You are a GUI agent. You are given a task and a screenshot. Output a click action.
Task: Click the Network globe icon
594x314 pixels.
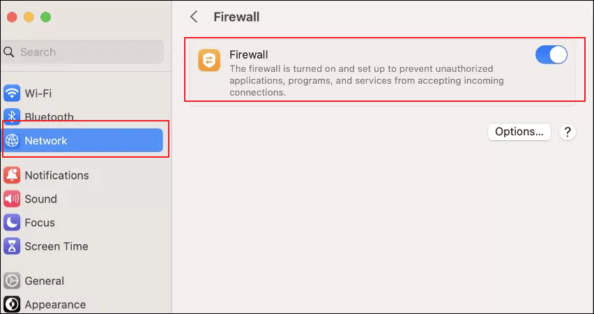[12, 140]
